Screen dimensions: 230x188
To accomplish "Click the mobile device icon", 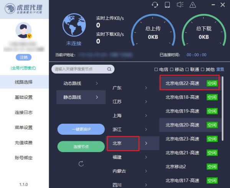I will pos(167,5).
